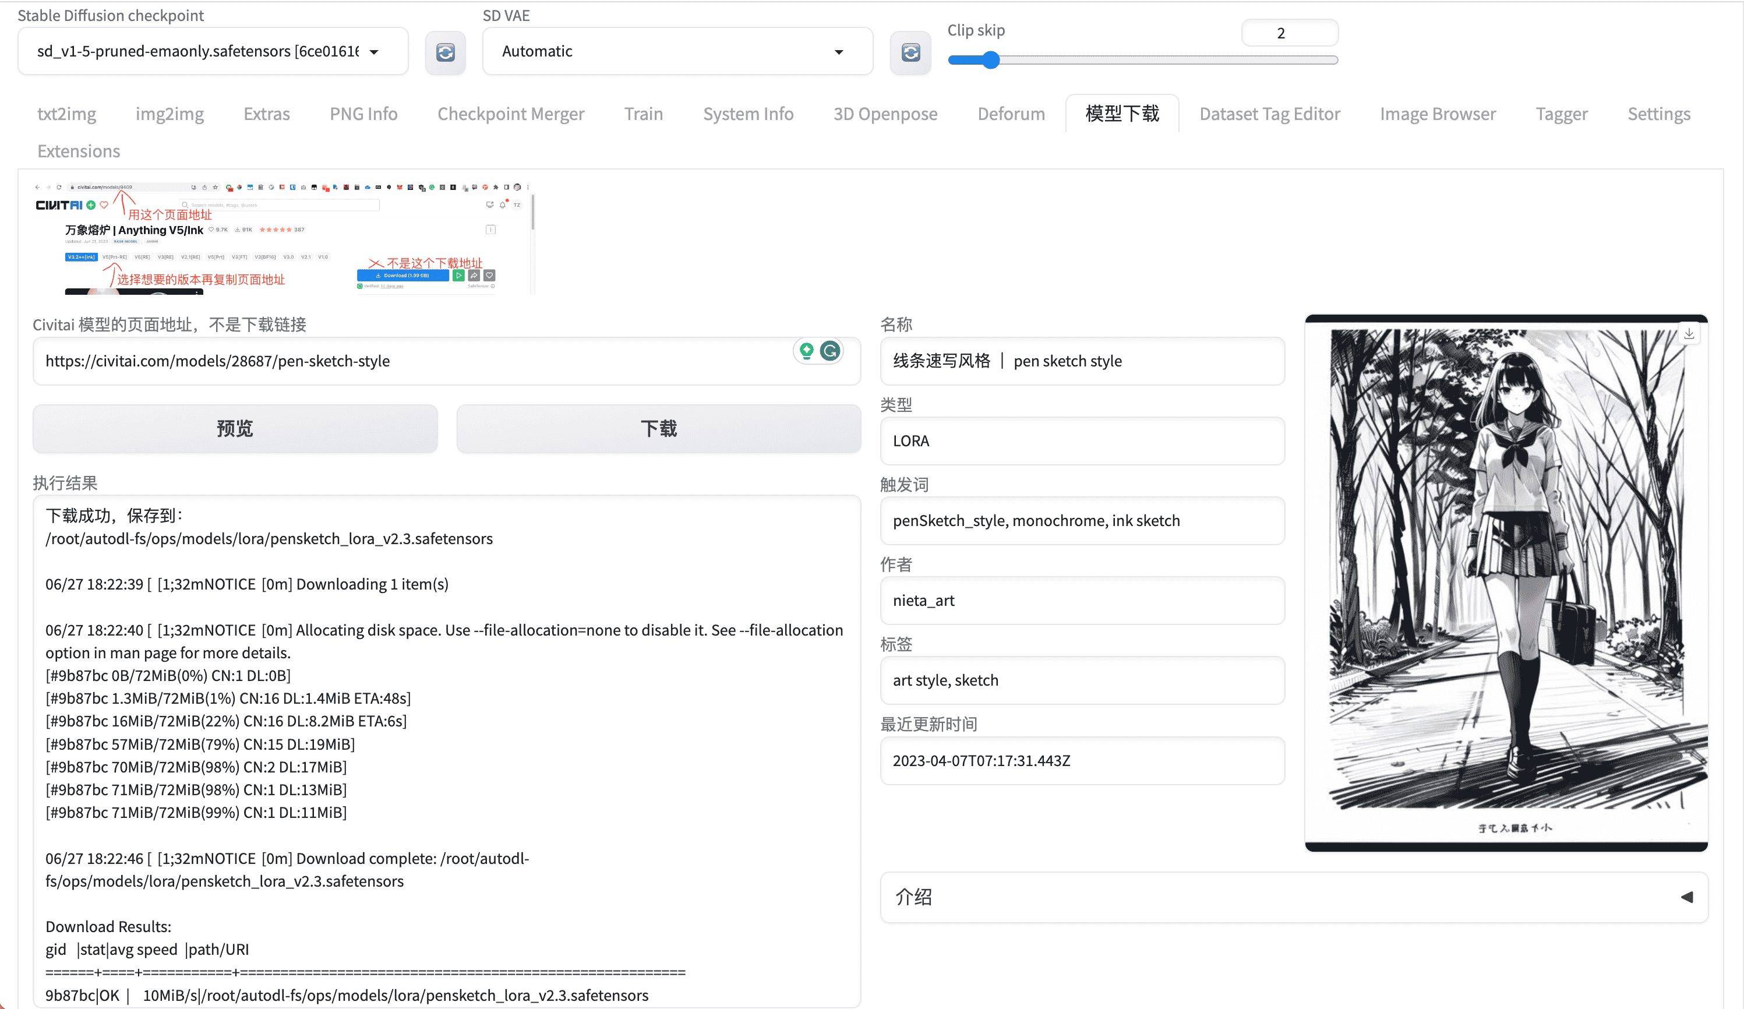The image size is (1744, 1009).
Task: Switch to the txt2img tab
Action: (66, 114)
